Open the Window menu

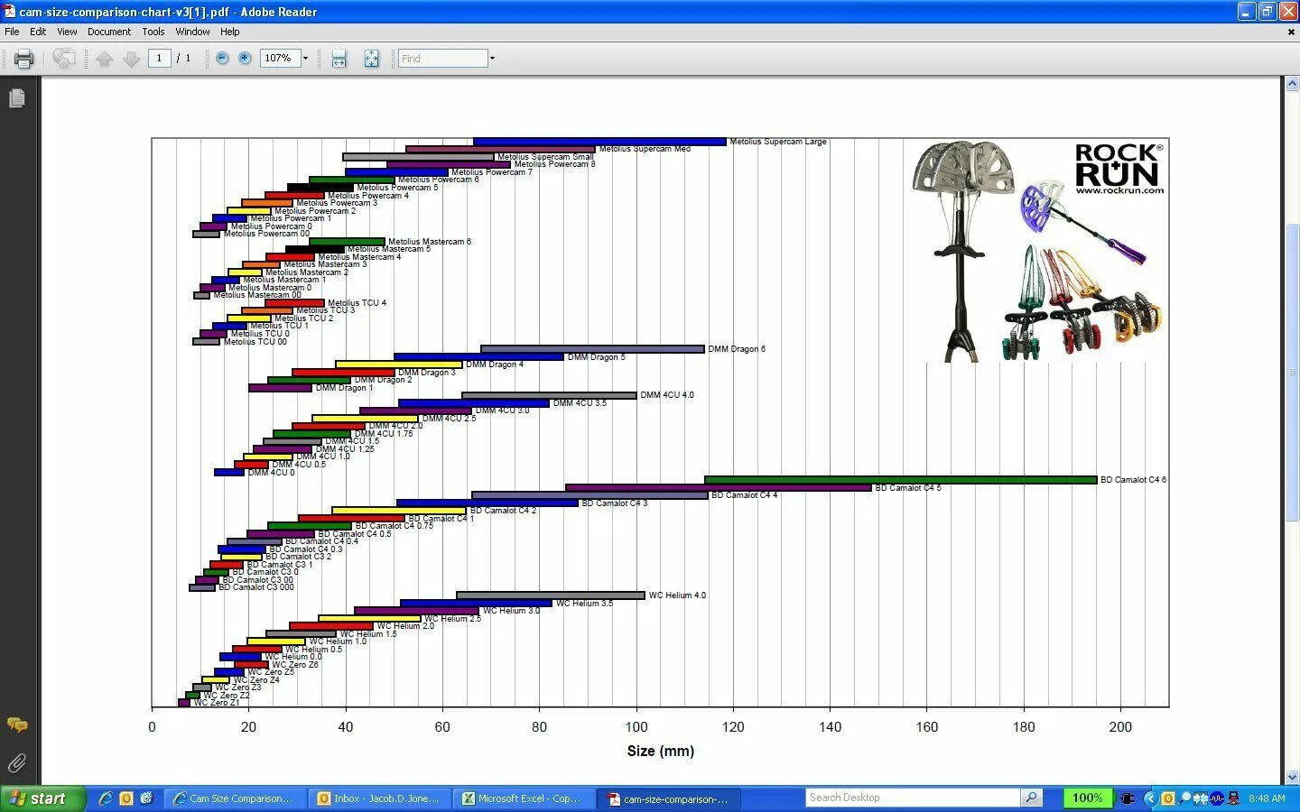pos(192,32)
